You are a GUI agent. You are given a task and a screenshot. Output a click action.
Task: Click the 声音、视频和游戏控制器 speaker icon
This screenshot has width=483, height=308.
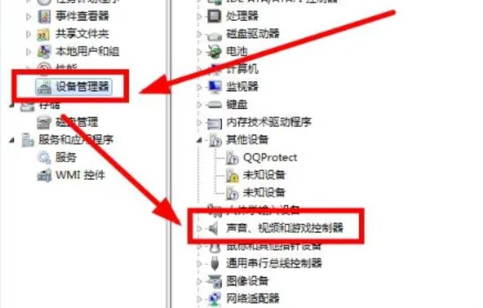213,228
